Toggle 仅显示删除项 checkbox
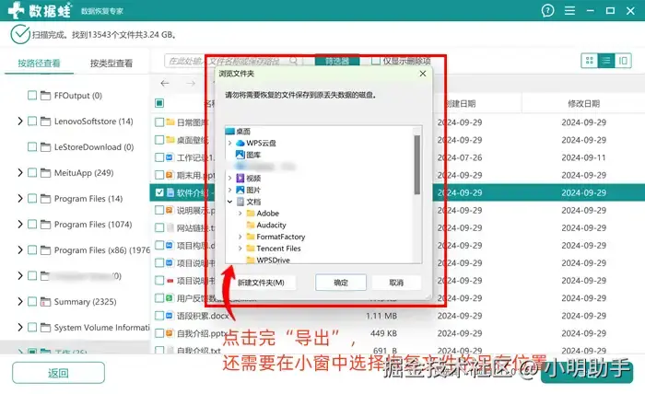Screen dimensions: 645x394 [376, 61]
